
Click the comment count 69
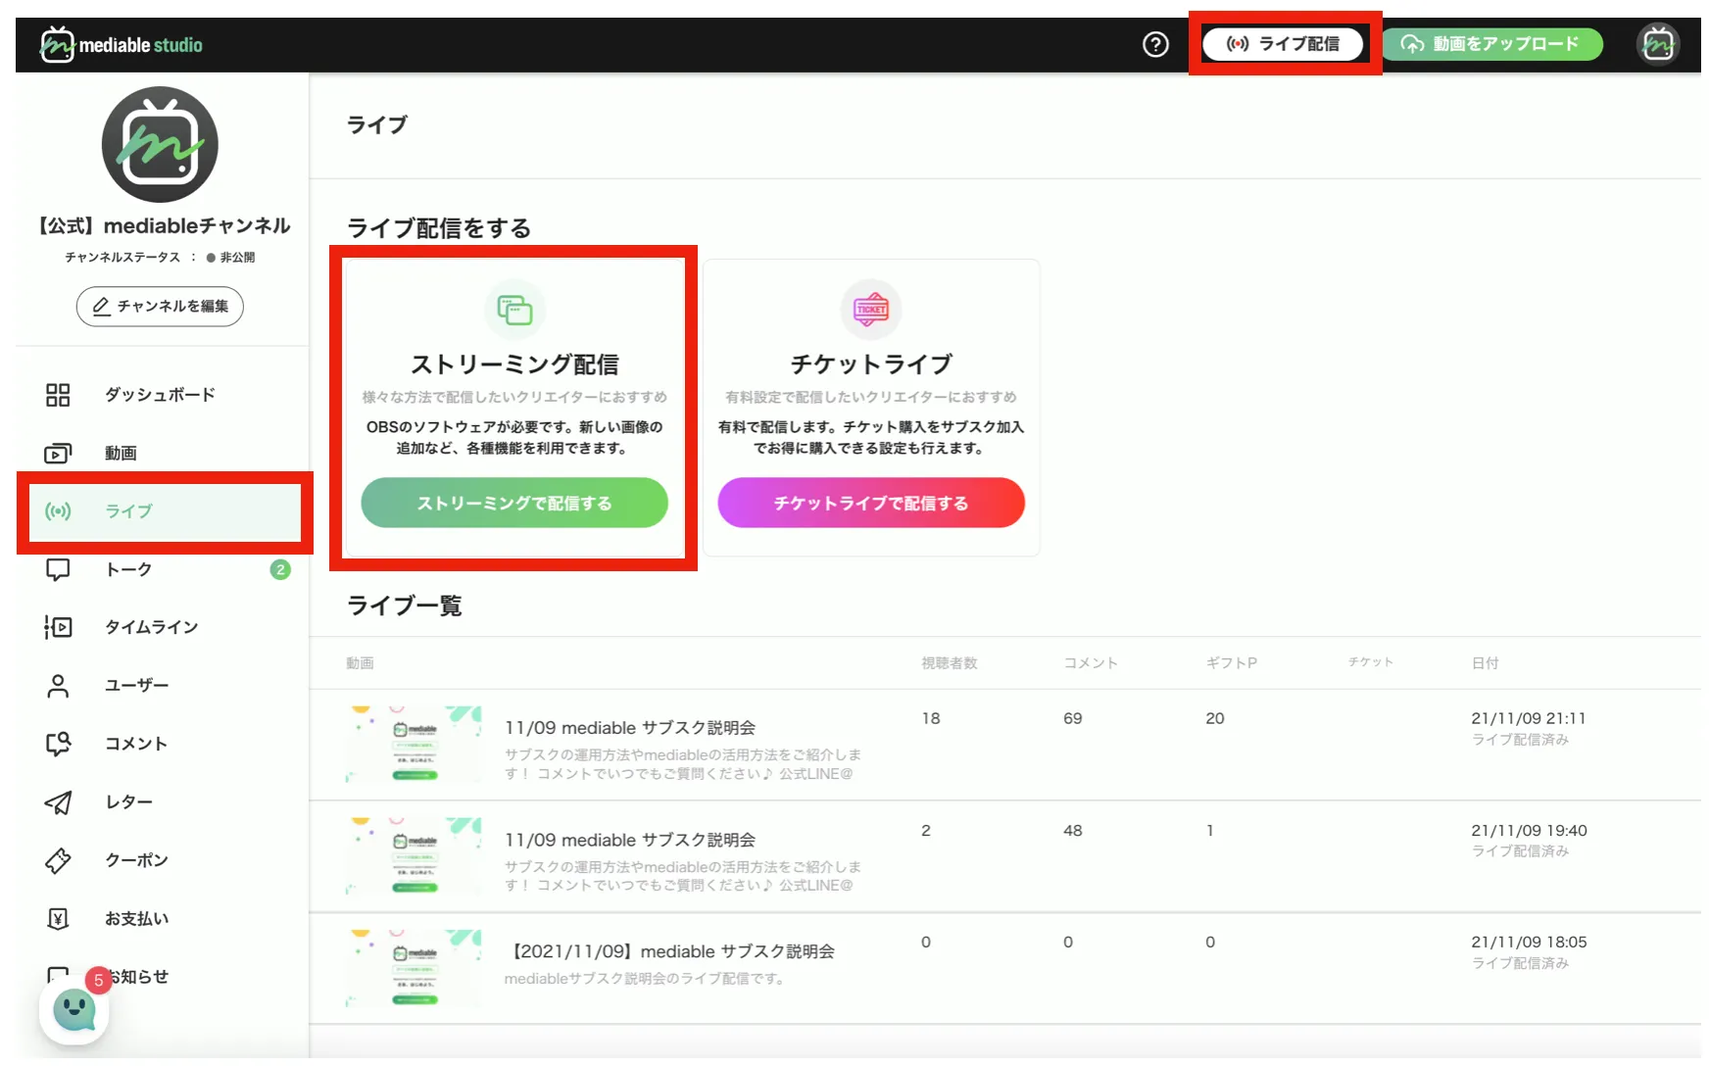pyautogui.click(x=1073, y=718)
